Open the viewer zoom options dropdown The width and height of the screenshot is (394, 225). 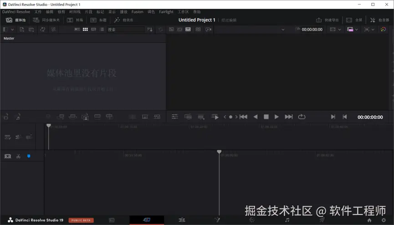tap(369, 30)
